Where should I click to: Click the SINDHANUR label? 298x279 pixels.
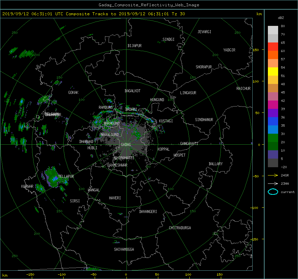point(204,120)
